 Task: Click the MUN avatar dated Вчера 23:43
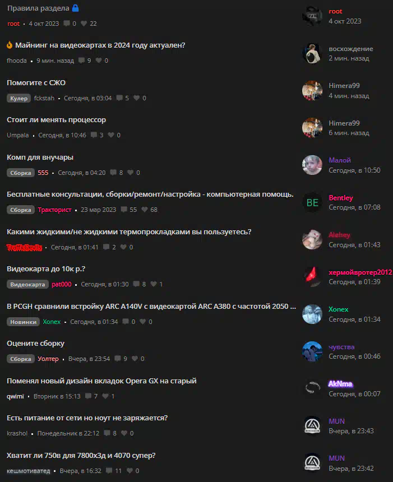point(312,426)
